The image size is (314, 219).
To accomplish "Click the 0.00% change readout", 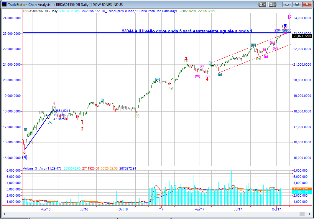I will (75, 11).
